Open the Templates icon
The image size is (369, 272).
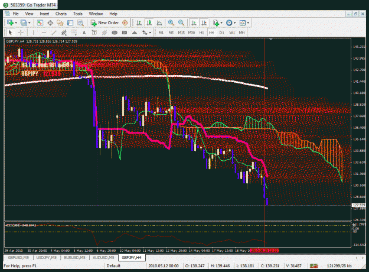[243, 23]
